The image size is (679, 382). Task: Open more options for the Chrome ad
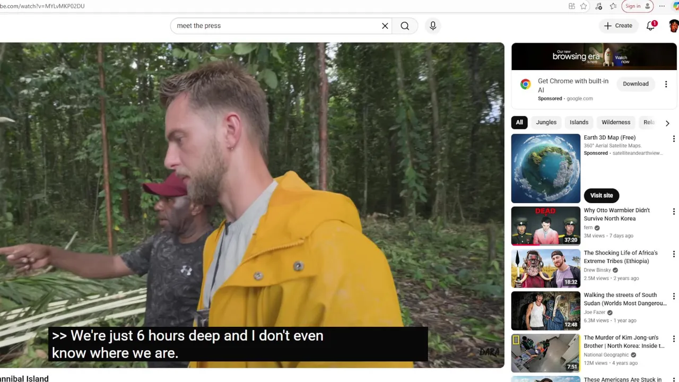point(666,84)
